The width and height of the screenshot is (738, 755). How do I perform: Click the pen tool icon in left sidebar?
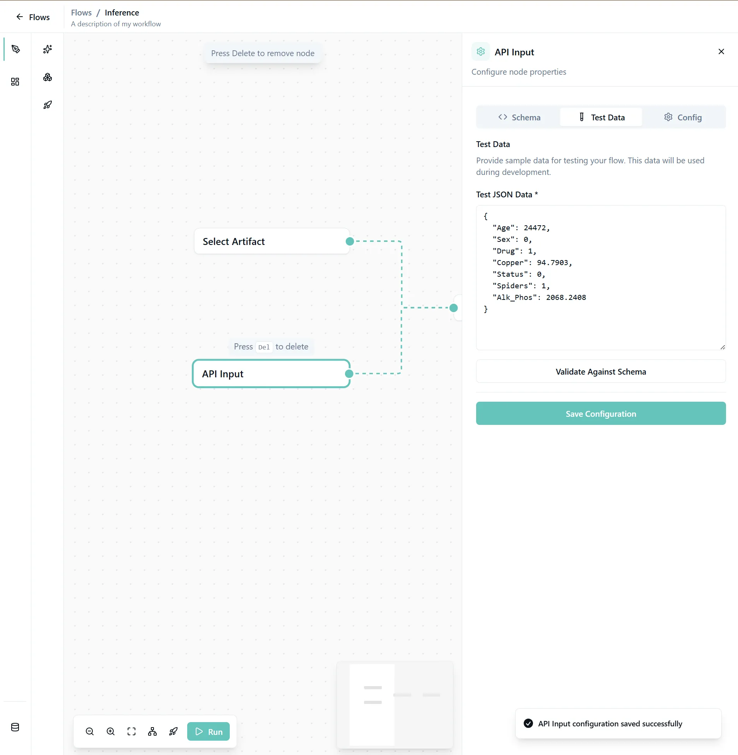coord(15,49)
